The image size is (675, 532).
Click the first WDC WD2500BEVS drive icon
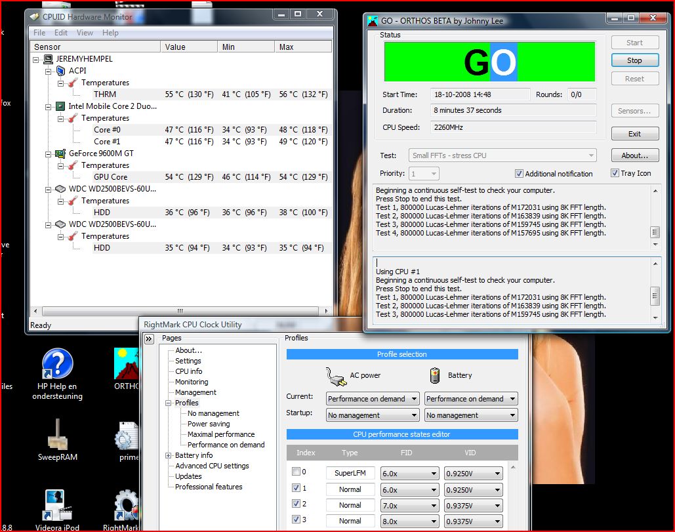(x=60, y=189)
